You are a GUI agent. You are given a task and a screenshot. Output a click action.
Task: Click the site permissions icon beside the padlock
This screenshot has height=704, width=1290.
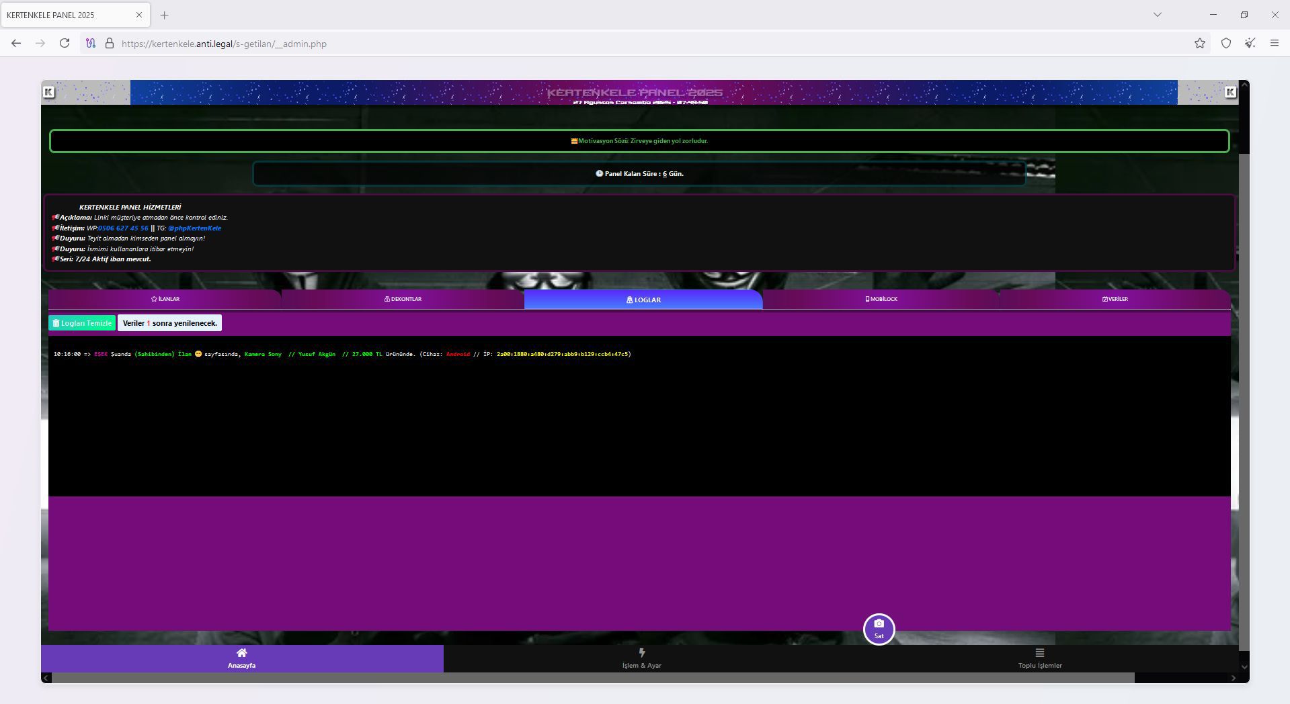(x=91, y=44)
